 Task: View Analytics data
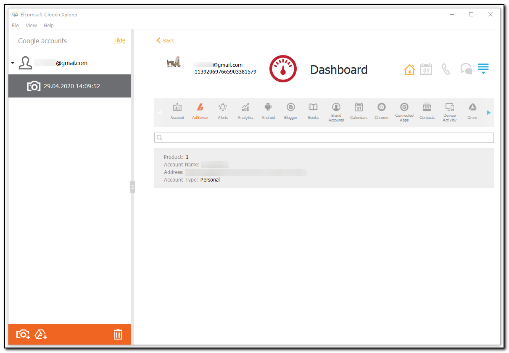click(245, 111)
